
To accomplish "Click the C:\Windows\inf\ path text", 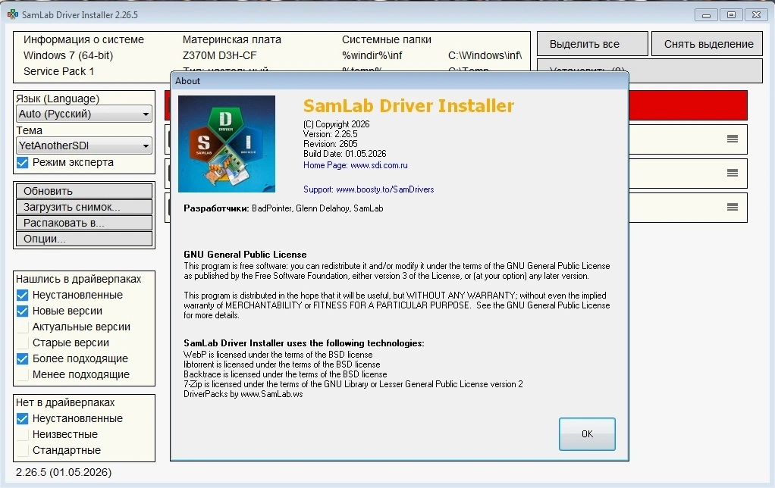I will point(485,55).
